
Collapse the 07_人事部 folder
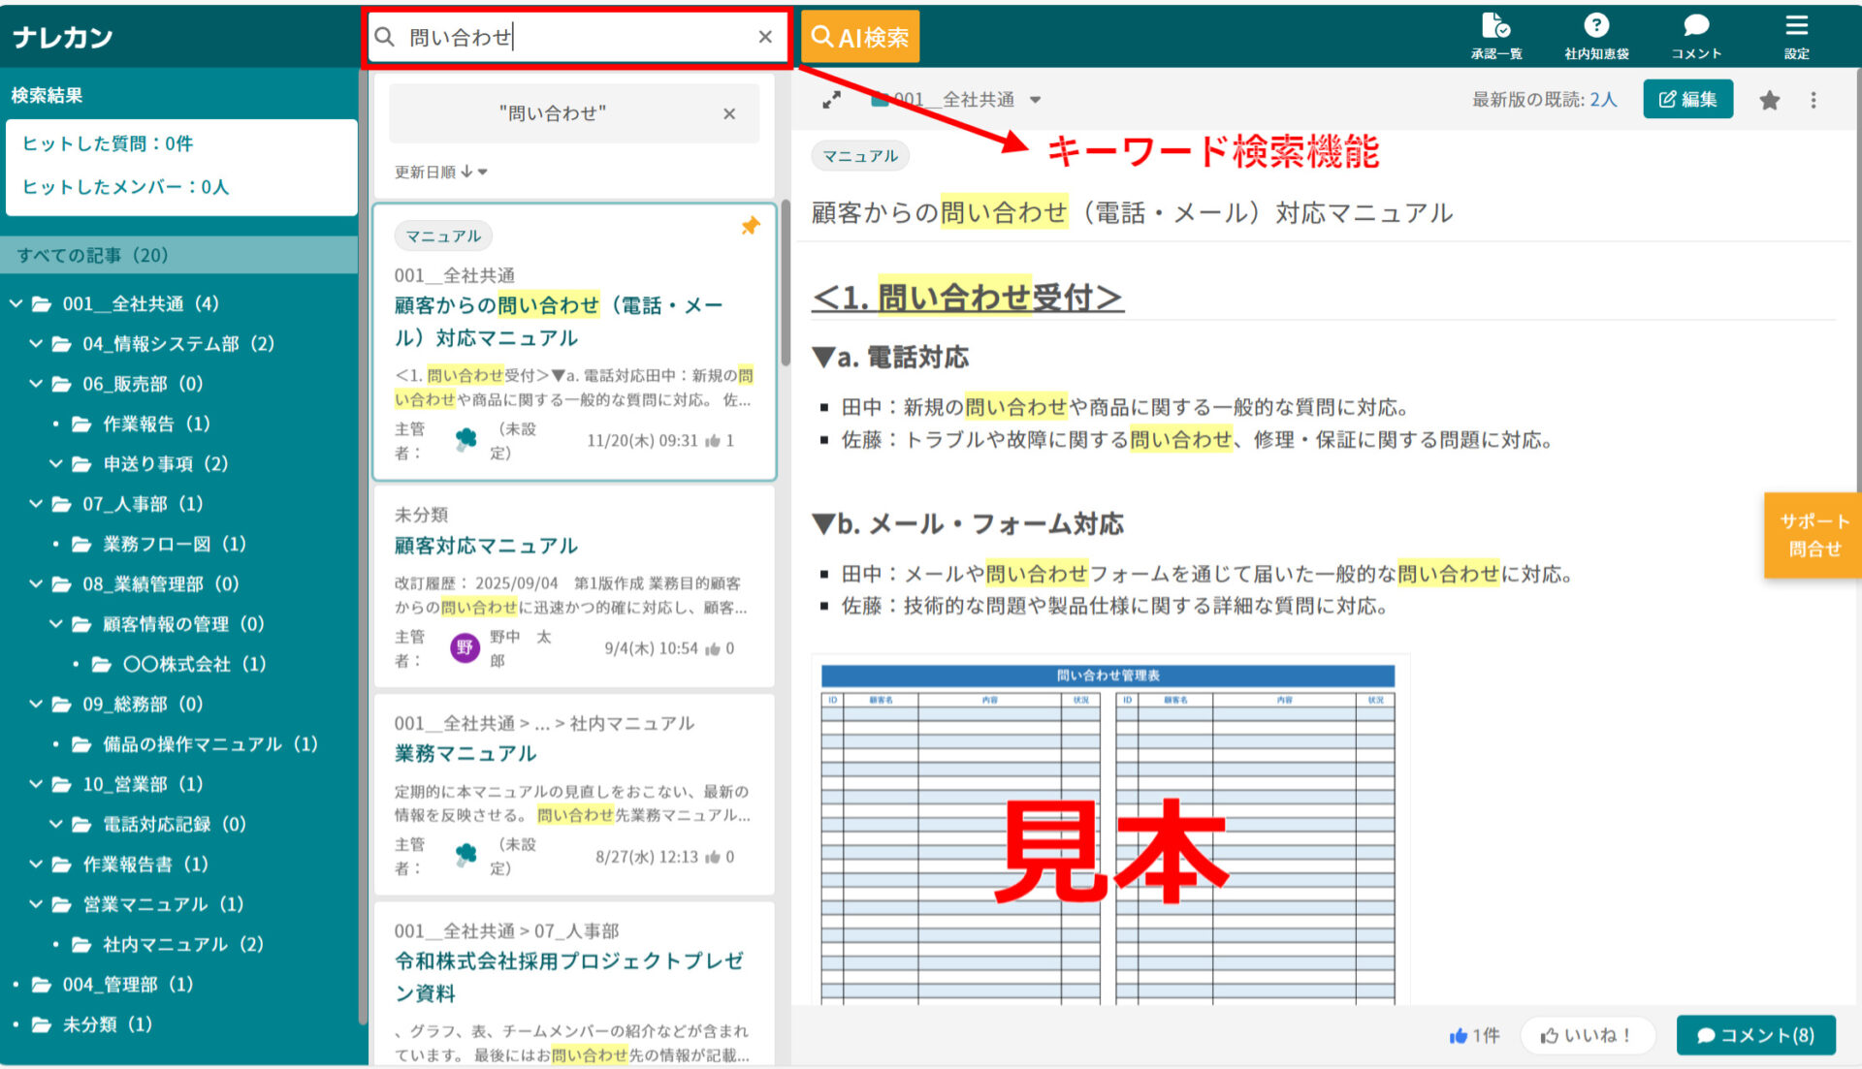(35, 504)
